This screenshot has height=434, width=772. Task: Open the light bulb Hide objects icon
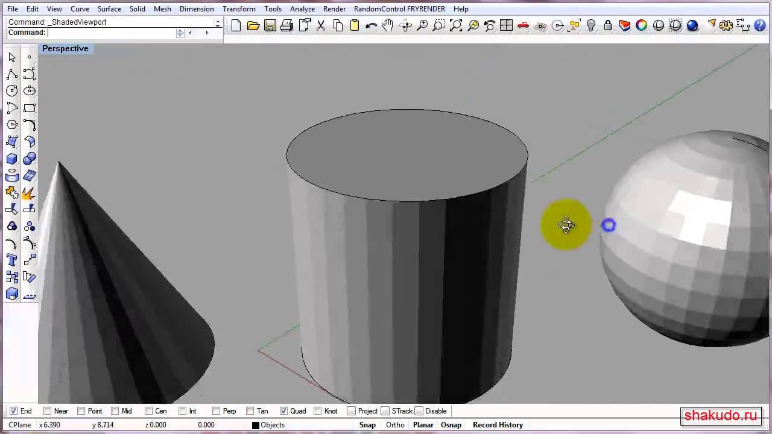pyautogui.click(x=591, y=25)
